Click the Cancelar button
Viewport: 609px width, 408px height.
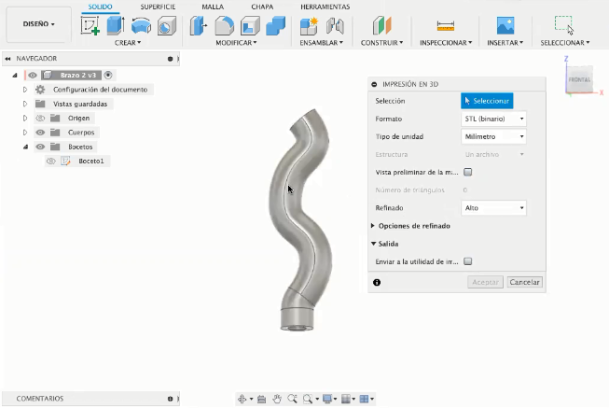point(524,282)
